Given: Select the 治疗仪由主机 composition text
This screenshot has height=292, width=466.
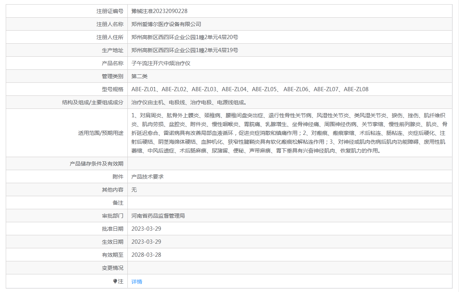Looking at the screenshot, I should tap(189, 102).
